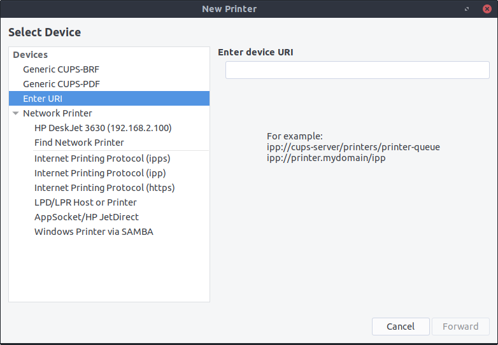Choose Windows Printer via SAMBA
This screenshot has width=498, height=345.
(x=94, y=232)
